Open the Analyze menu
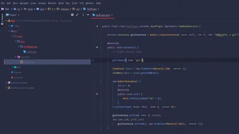Image resolution: width=239 pixels, height=134 pixels. 42,3
